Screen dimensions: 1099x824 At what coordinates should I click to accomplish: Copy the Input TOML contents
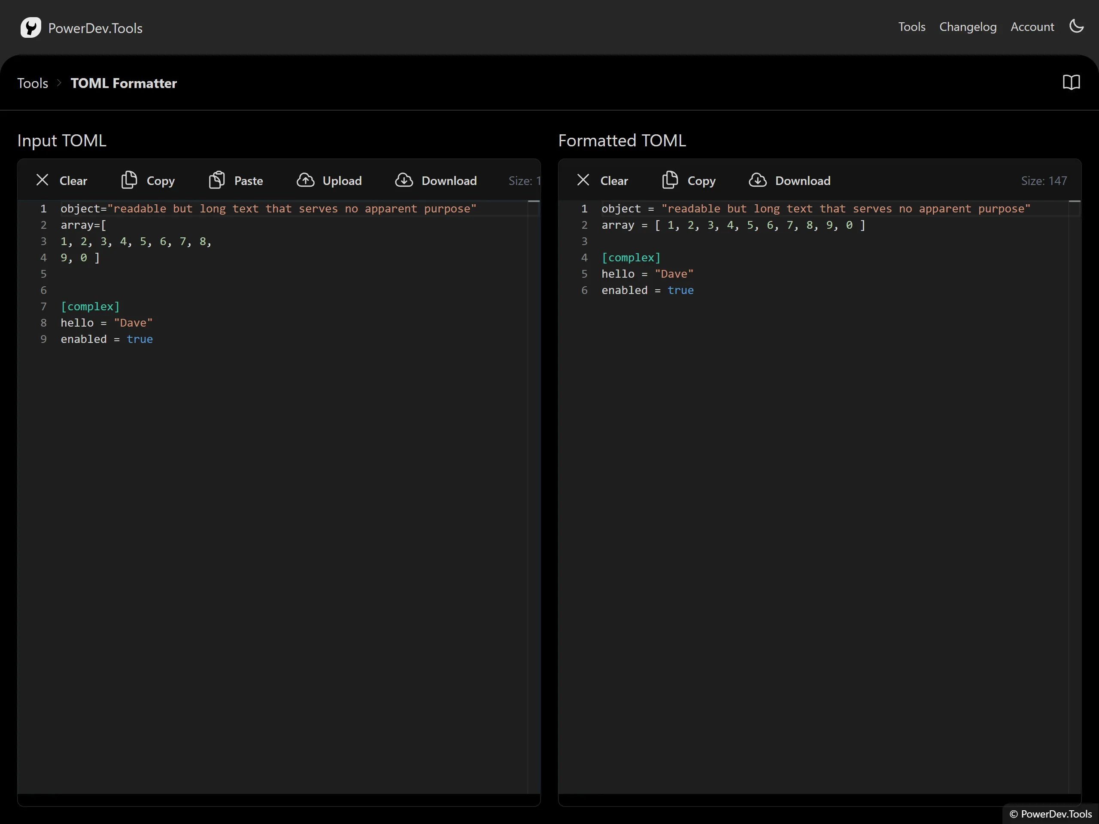pos(148,180)
